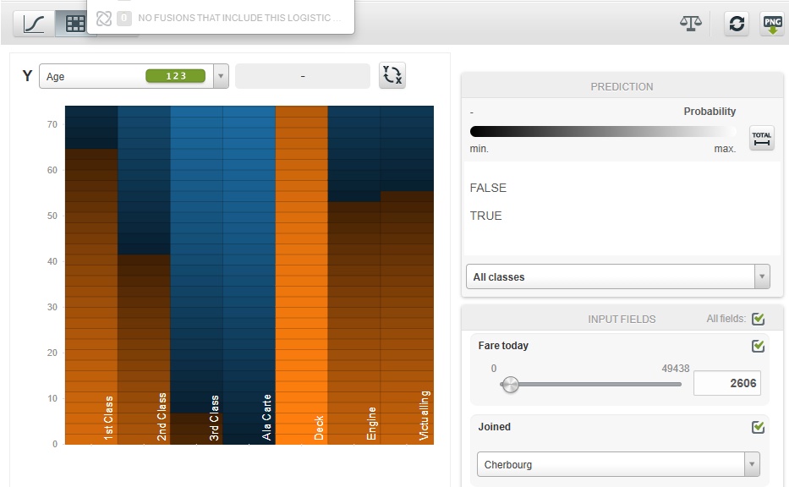Select the heat map grid view
Viewport: 789px width, 487px height.
point(75,24)
